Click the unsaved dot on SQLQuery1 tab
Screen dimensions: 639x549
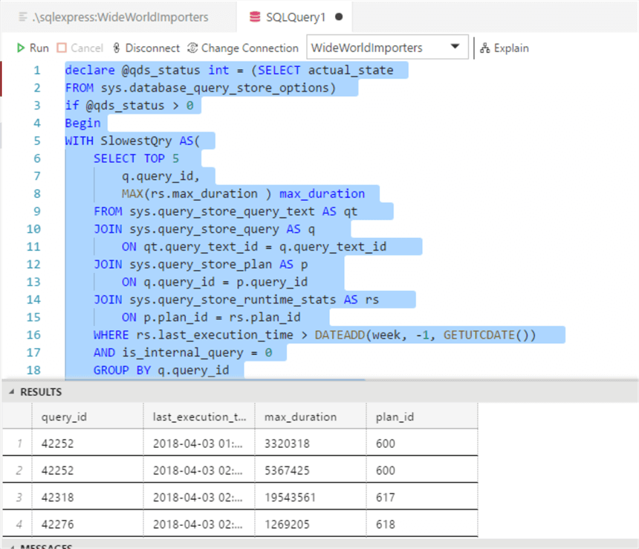(339, 16)
